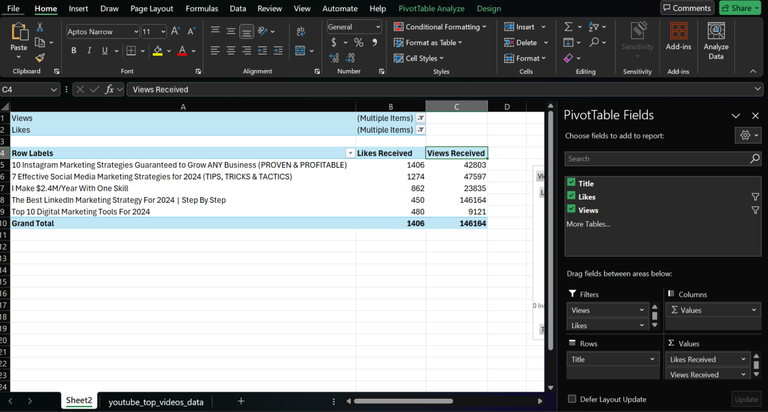The width and height of the screenshot is (768, 412).
Task: Toggle align left
Action: point(215,50)
